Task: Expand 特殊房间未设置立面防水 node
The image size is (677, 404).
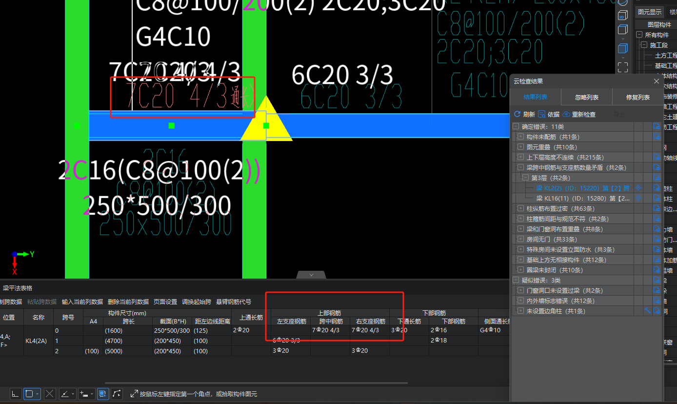Action: 520,249
